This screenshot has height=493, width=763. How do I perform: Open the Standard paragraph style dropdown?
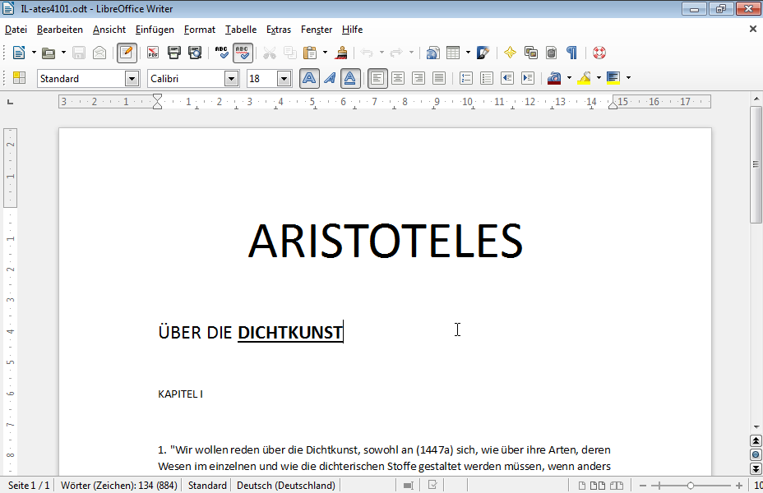(132, 78)
